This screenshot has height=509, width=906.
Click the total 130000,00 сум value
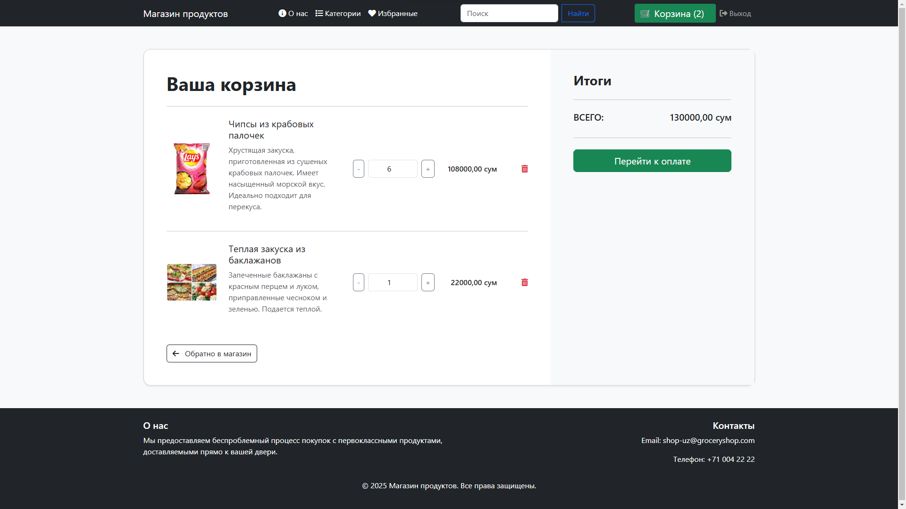click(x=700, y=117)
